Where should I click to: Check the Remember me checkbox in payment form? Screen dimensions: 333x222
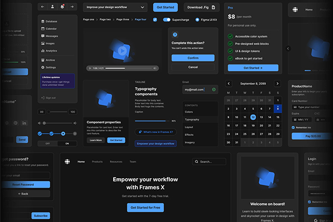pos(294,128)
